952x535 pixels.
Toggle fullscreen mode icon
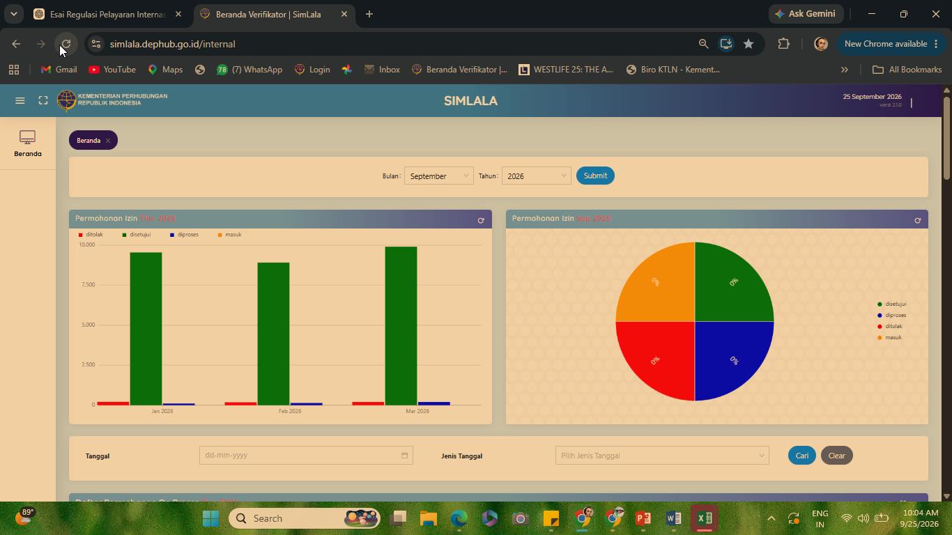(43, 101)
